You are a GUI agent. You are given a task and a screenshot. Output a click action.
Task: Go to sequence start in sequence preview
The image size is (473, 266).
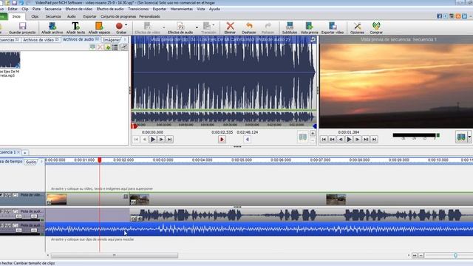[324, 140]
